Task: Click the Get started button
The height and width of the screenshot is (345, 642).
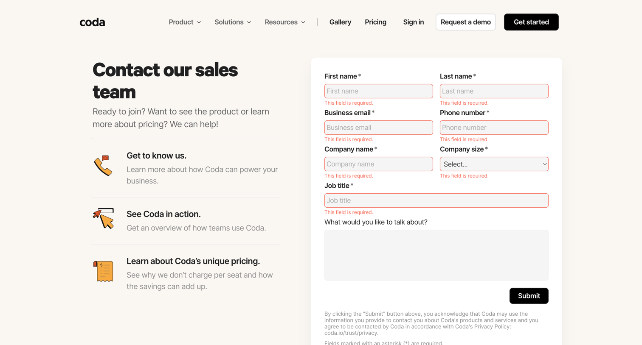Action: click(x=531, y=22)
